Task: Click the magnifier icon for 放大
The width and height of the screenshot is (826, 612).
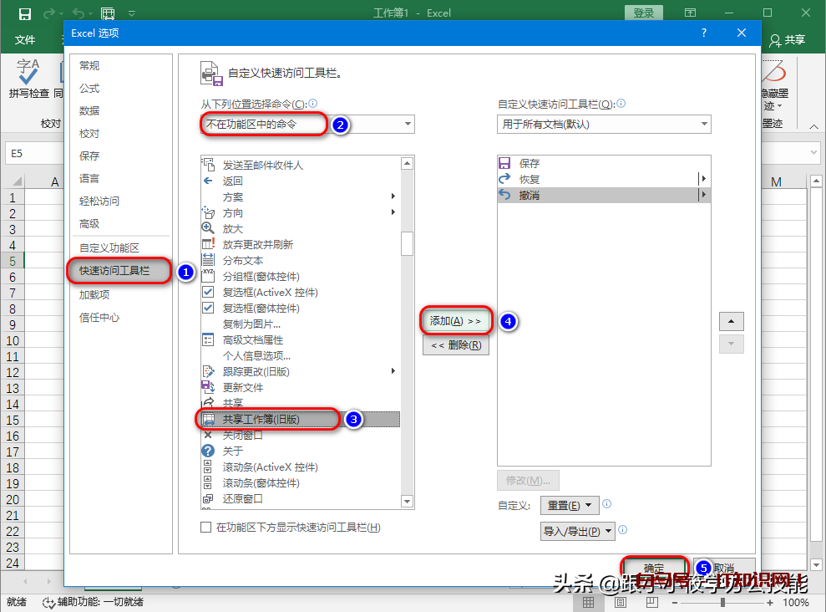Action: click(x=208, y=228)
